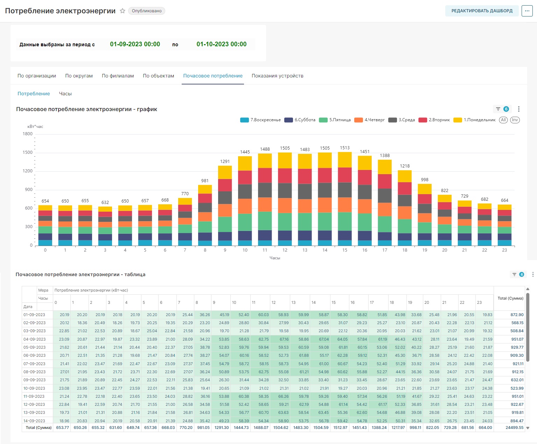Click the Total (Сумма) column header
This screenshot has width=537, height=444.
(x=510, y=298)
